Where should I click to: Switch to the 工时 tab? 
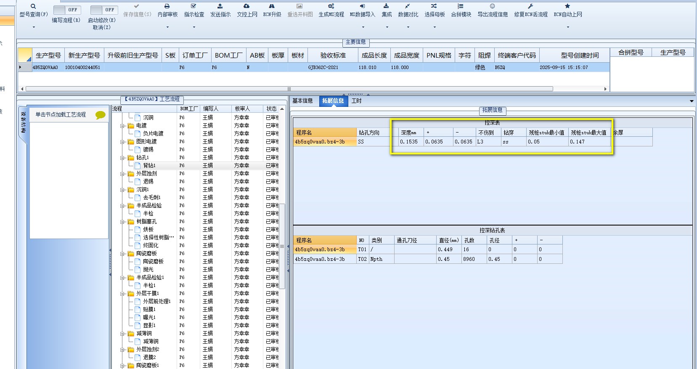pos(357,101)
